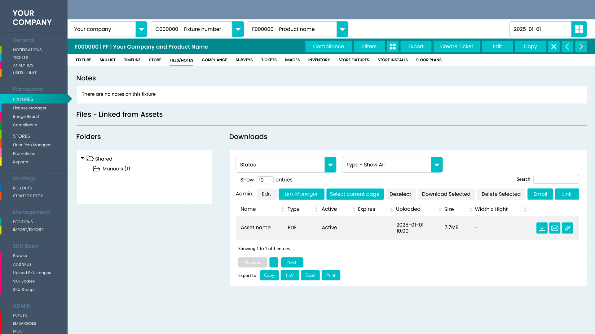Click Download Selected button
The image size is (595, 334).
446,194
